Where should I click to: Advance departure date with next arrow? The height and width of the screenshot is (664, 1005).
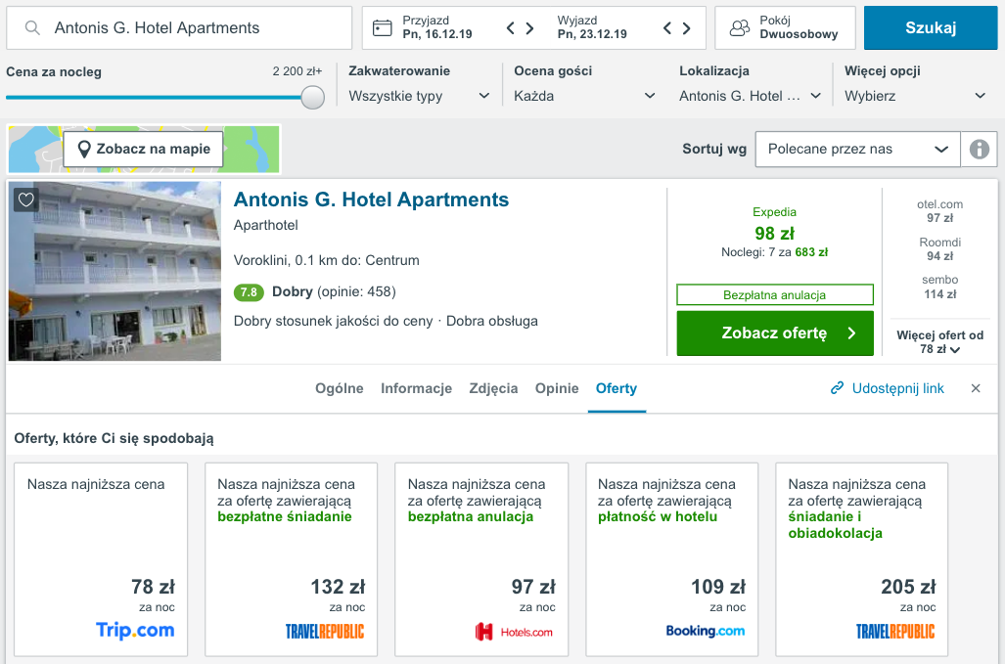point(686,27)
